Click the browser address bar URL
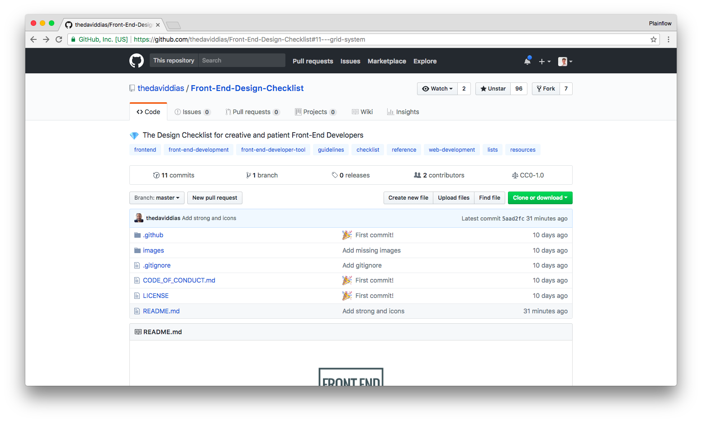This screenshot has width=702, height=422. (x=250, y=39)
